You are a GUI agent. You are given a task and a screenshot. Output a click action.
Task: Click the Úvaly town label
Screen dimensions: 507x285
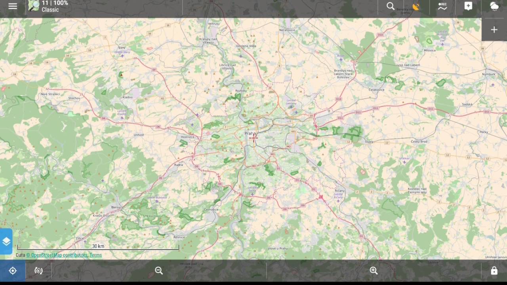369,142
